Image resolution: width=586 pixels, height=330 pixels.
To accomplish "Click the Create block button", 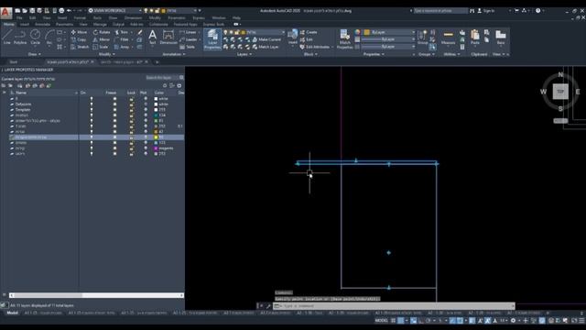I will [x=309, y=32].
